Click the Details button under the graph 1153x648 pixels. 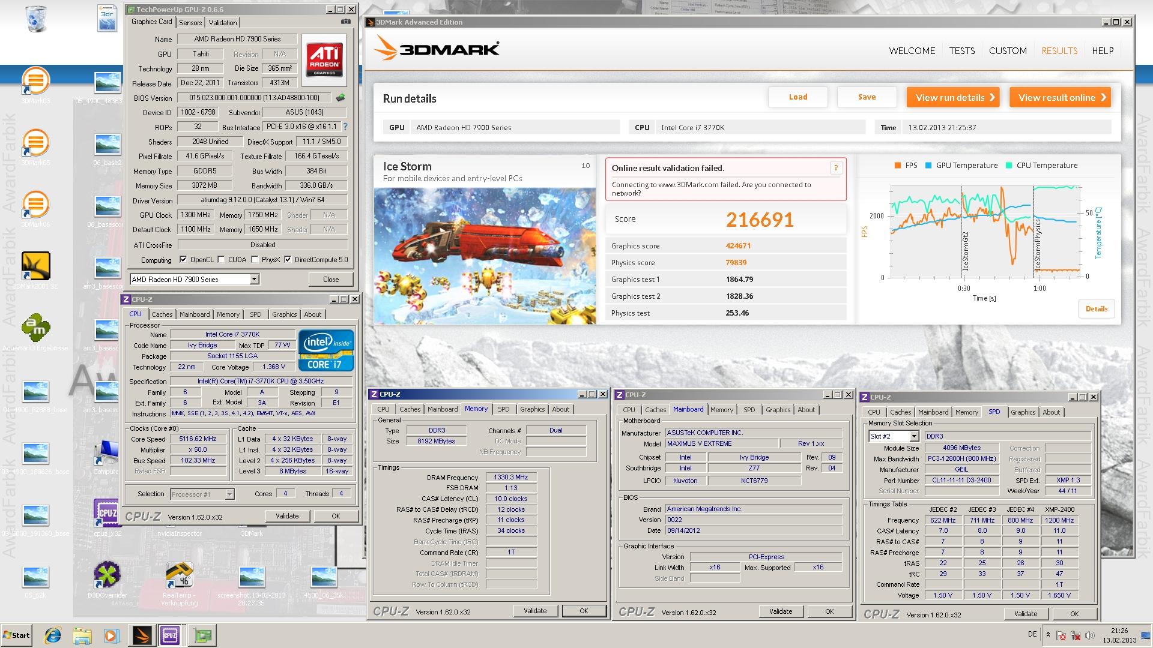(x=1097, y=309)
